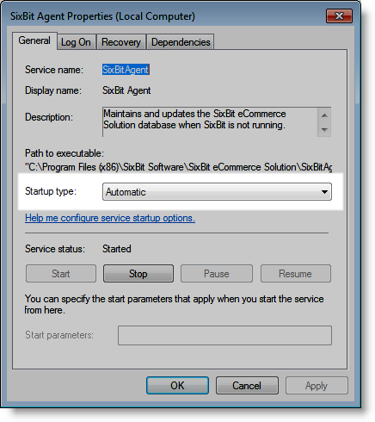Image resolution: width=375 pixels, height=422 pixels.
Task: Click the Pause service button
Action: click(217, 274)
